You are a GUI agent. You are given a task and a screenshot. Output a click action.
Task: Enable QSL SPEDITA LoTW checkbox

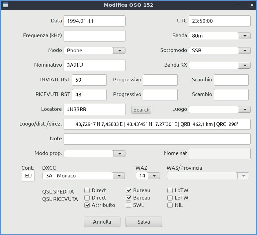(x=170, y=190)
